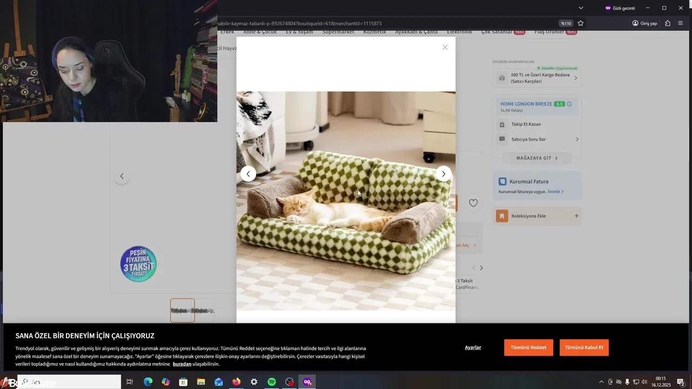Image resolution: width=692 pixels, height=389 pixels.
Task: Click browser address bar URL
Action: [300, 23]
